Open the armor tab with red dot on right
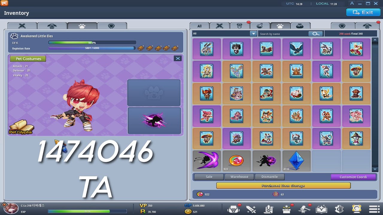383x215 pixels. click(367, 26)
